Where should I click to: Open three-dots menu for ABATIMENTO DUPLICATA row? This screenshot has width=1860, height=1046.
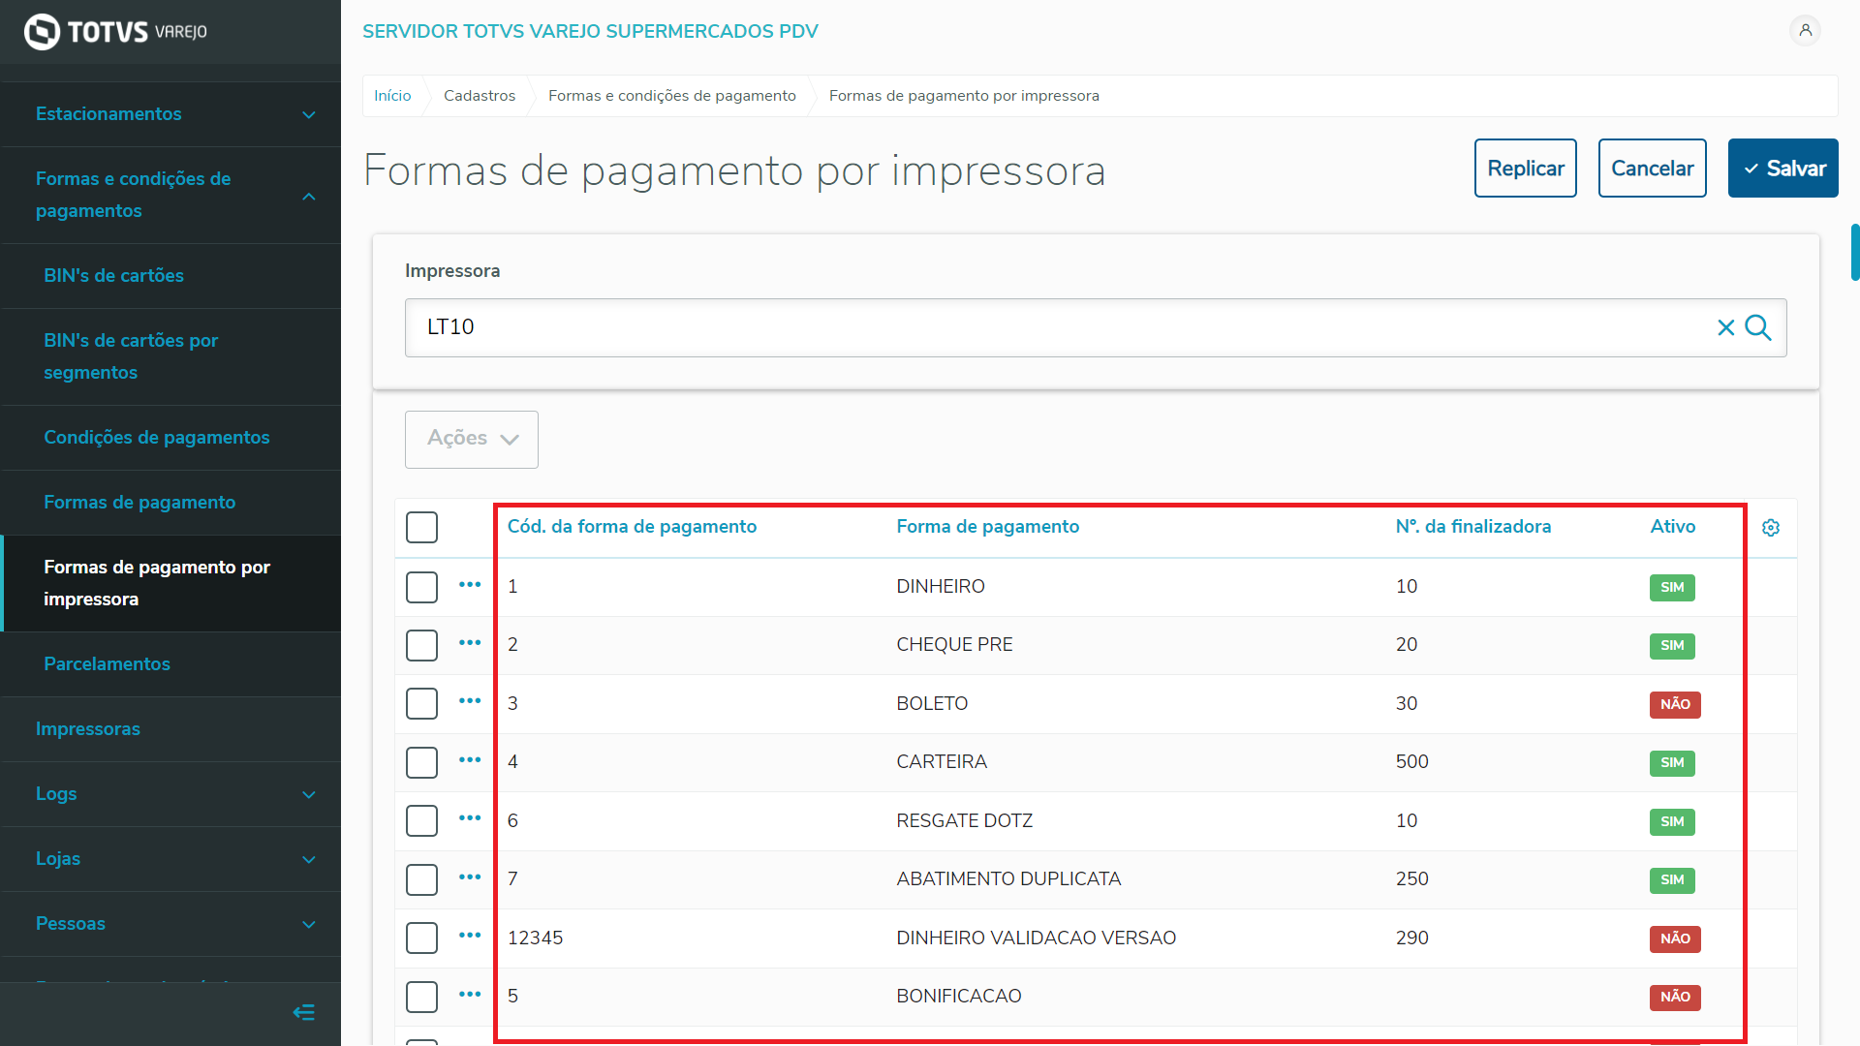(470, 877)
